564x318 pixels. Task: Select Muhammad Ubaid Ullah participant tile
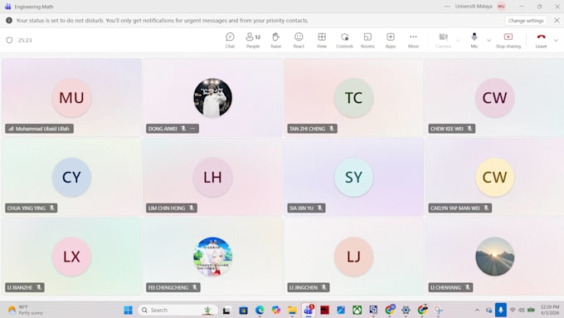coord(71,97)
